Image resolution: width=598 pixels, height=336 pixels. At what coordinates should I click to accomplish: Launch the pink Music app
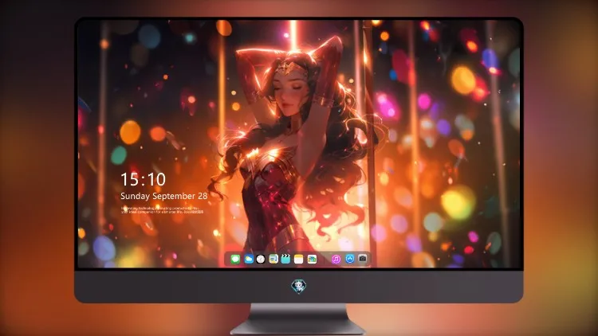[336, 259]
